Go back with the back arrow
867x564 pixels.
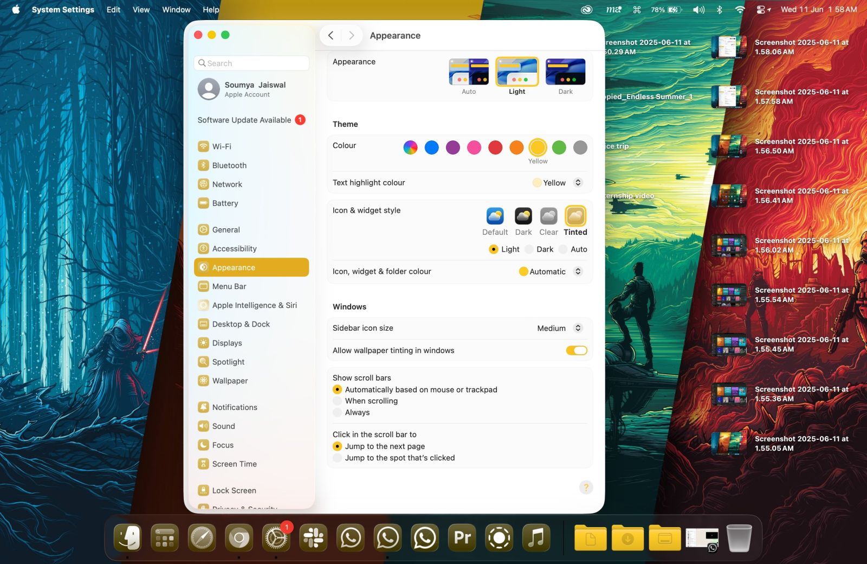pos(331,35)
